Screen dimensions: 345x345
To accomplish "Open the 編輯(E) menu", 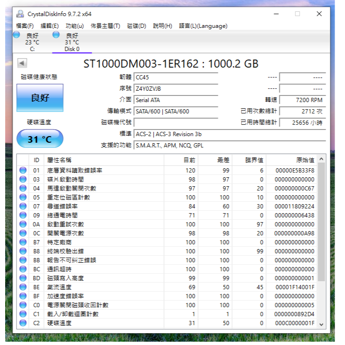I will click(50, 26).
